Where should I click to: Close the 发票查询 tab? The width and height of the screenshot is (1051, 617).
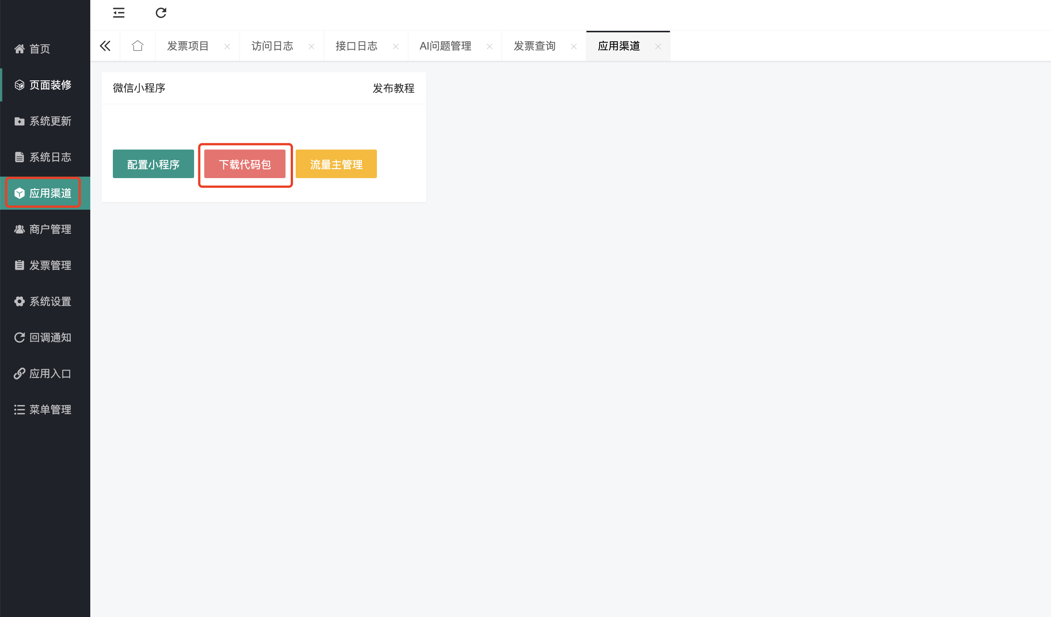pyautogui.click(x=574, y=47)
